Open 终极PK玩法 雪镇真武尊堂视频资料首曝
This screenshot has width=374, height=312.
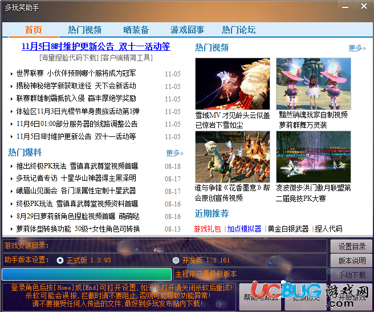[77, 204]
